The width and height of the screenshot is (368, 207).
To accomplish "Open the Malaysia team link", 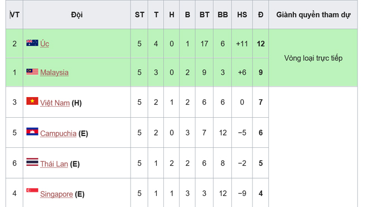I will click(x=54, y=73).
